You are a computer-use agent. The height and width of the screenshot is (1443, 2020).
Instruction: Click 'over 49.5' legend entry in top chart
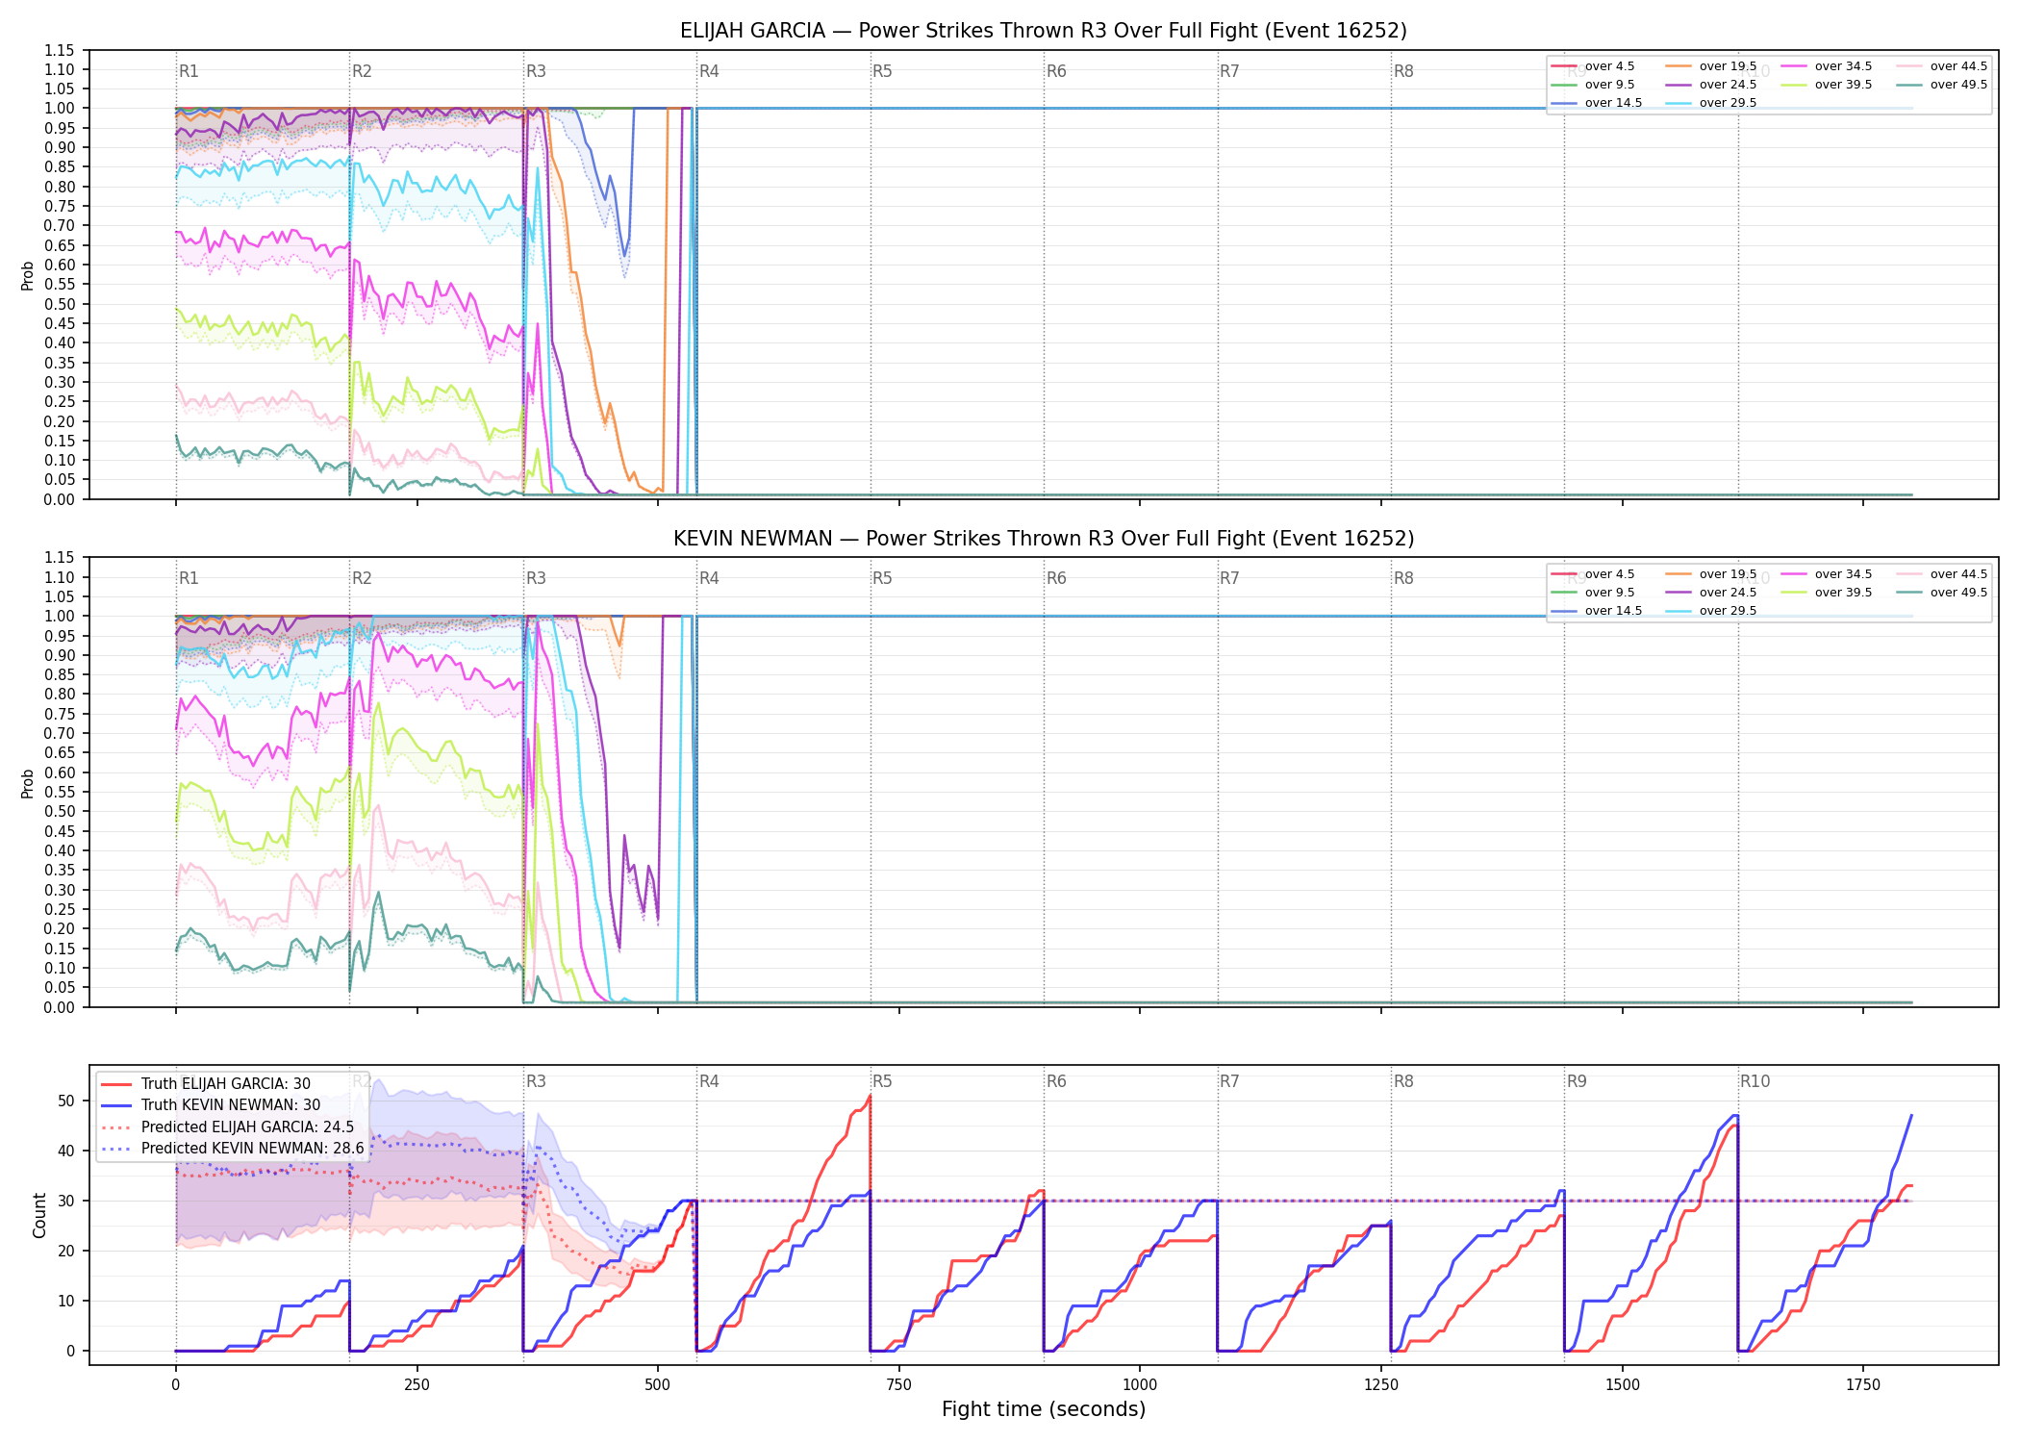(x=1942, y=85)
